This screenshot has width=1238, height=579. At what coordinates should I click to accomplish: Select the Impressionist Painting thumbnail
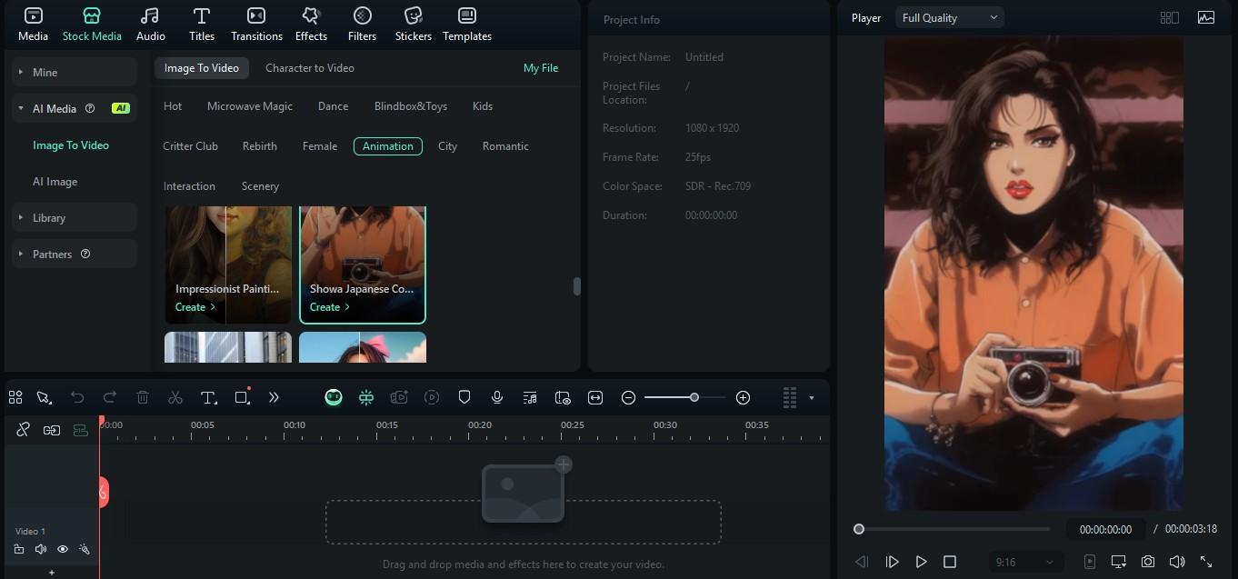coord(228,265)
